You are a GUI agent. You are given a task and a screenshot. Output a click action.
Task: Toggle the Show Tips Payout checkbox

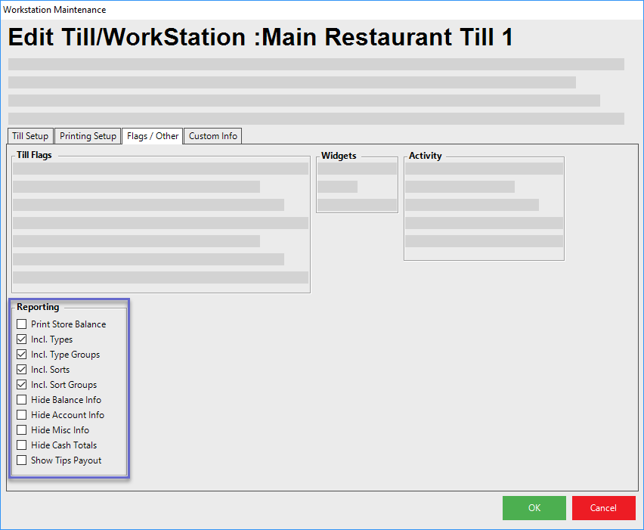coord(22,460)
